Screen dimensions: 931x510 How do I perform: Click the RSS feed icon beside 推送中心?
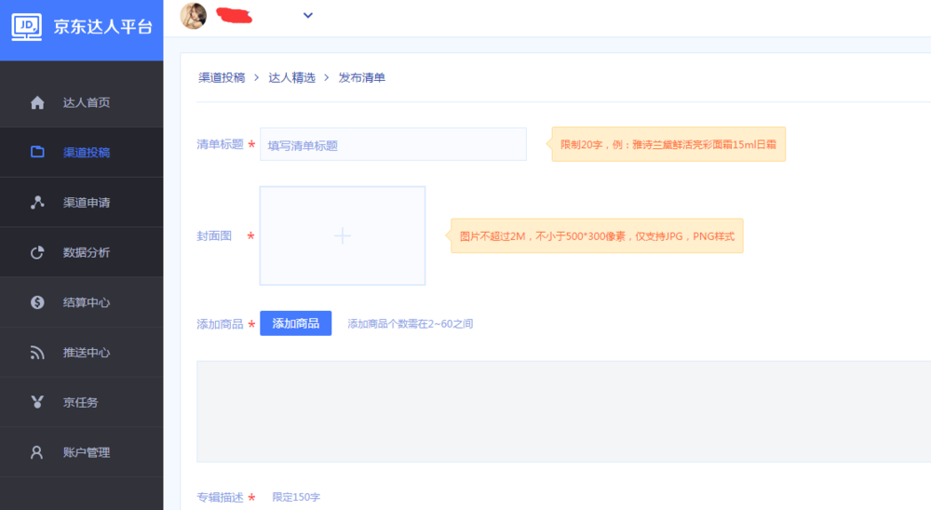pyautogui.click(x=37, y=353)
